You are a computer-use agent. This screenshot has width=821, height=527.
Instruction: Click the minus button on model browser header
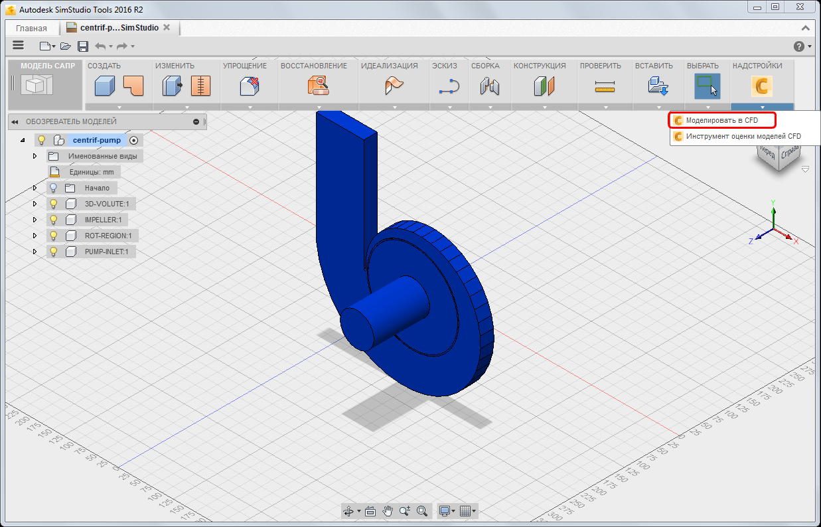tap(196, 121)
